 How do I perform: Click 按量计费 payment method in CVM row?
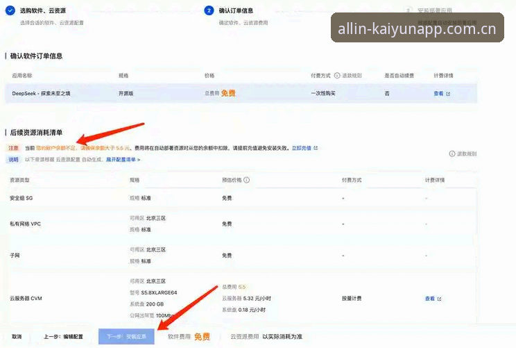352,298
